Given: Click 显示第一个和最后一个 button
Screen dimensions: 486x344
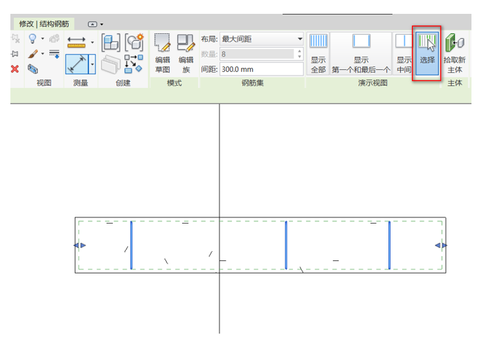Looking at the screenshot, I should coord(361,53).
